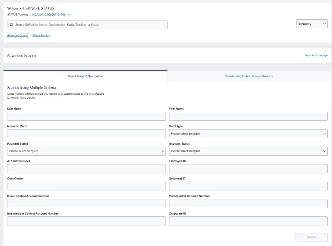This screenshot has width=332, height=246.
Task: Switch to Search Using Multiple Account Numbers tab
Action: 249,76
